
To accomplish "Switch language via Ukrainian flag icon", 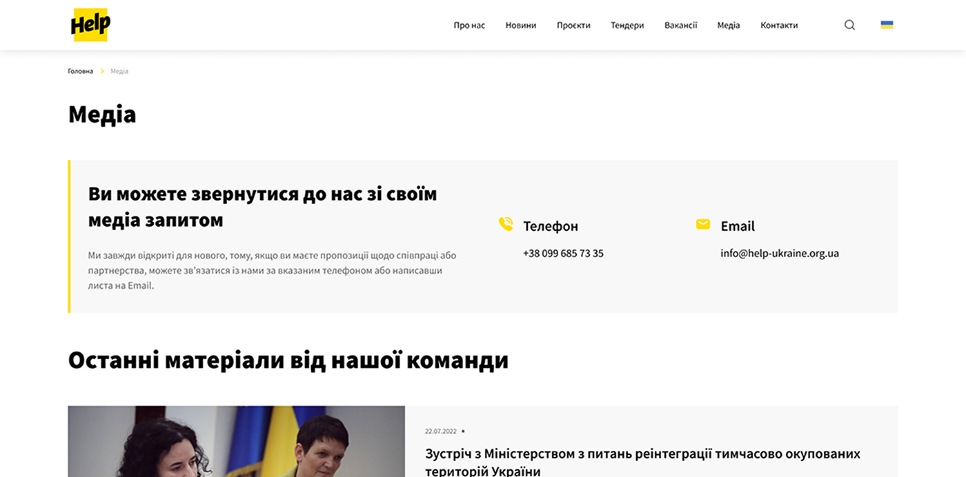I will (887, 25).
